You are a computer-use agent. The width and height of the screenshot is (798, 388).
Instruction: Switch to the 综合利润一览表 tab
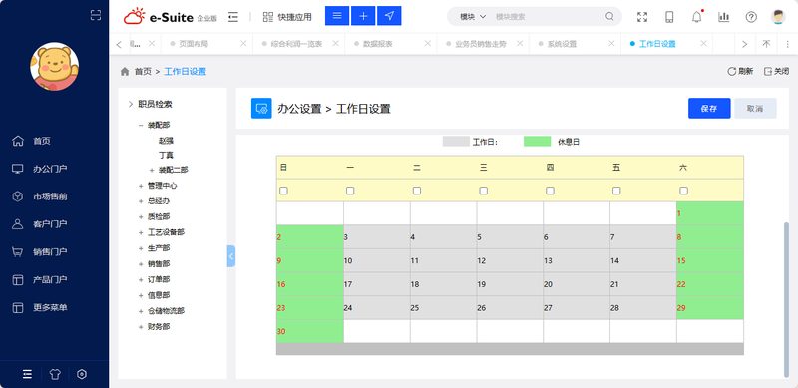(x=296, y=44)
